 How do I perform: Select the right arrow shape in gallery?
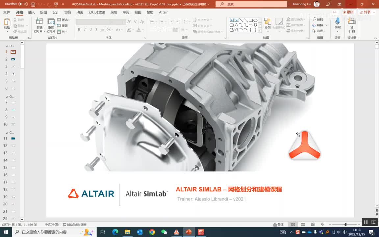251,25
